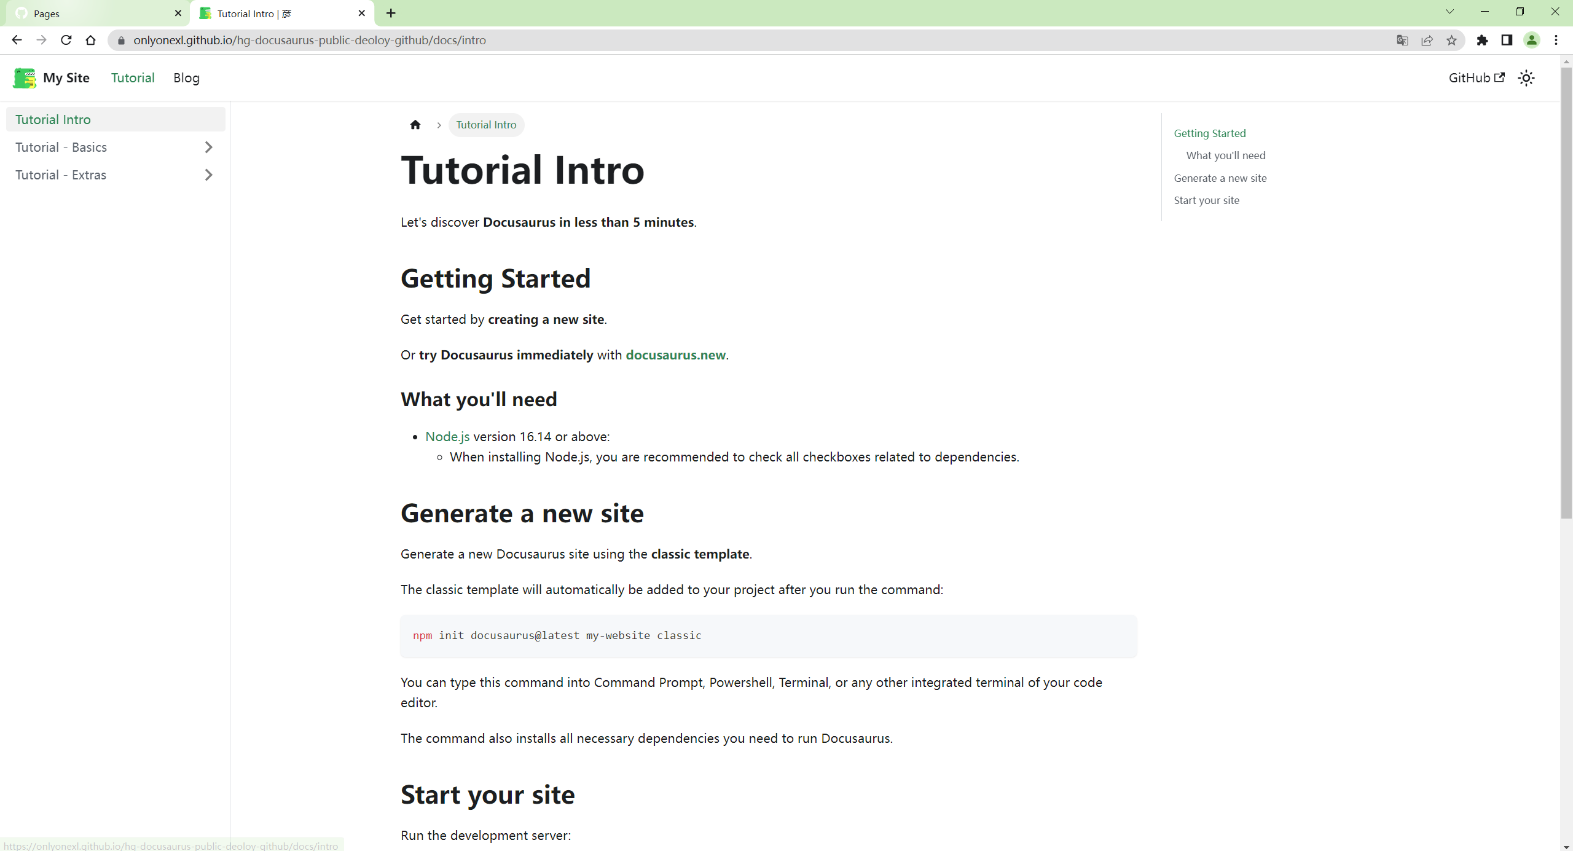
Task: Click the browser address bar
Action: tap(737, 41)
